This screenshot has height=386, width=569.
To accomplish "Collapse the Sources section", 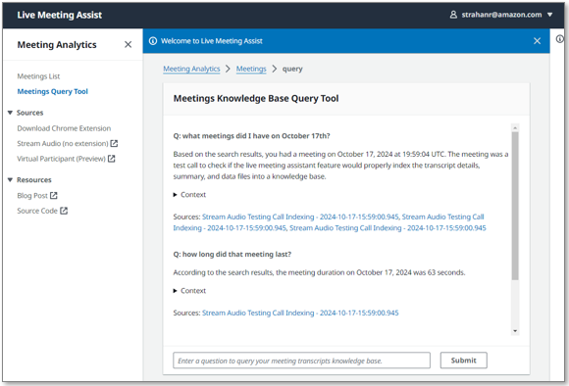I will (10, 113).
